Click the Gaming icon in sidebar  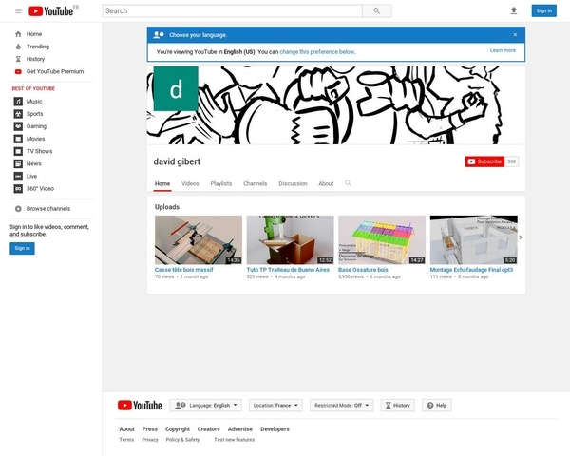coord(18,126)
